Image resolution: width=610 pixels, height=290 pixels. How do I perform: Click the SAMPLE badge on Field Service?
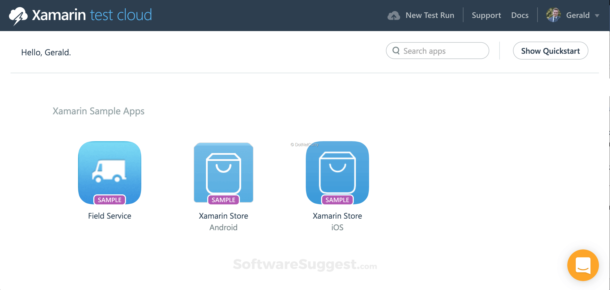click(x=110, y=200)
